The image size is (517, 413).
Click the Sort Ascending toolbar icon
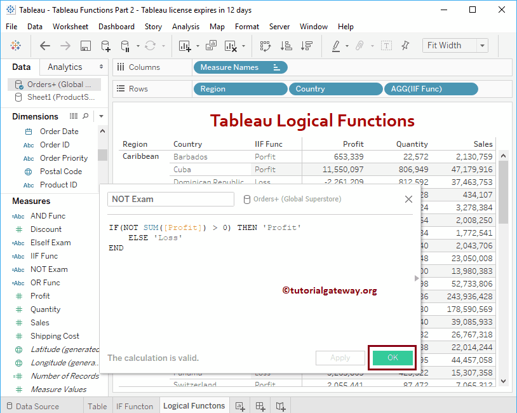285,45
